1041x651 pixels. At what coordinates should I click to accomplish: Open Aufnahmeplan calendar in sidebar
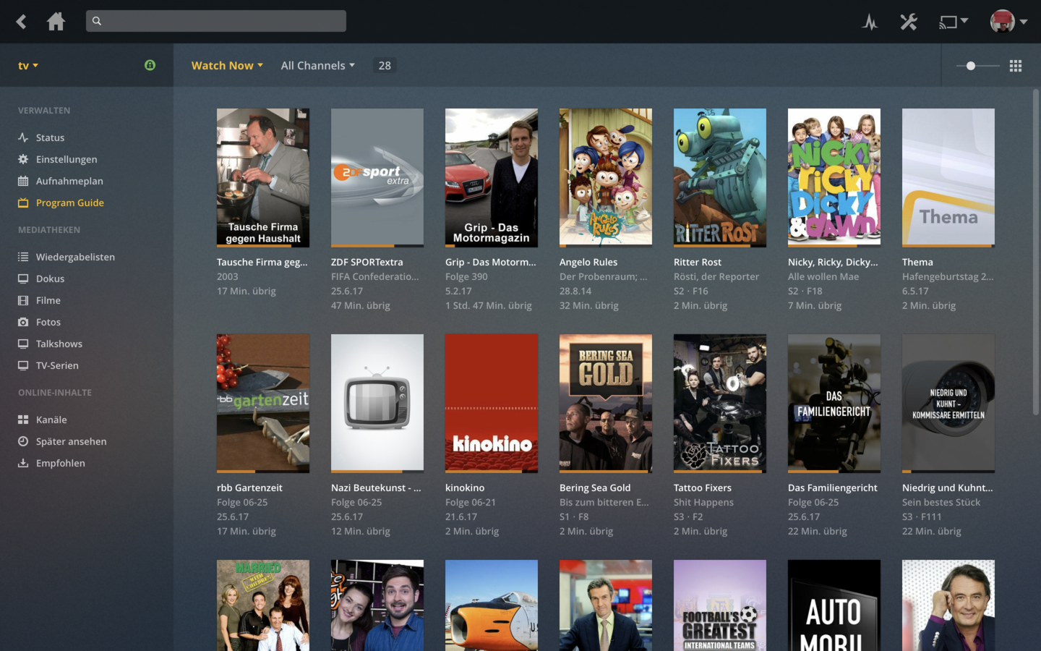coord(69,181)
